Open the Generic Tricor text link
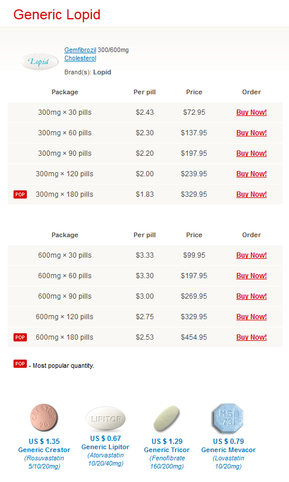 (167, 450)
